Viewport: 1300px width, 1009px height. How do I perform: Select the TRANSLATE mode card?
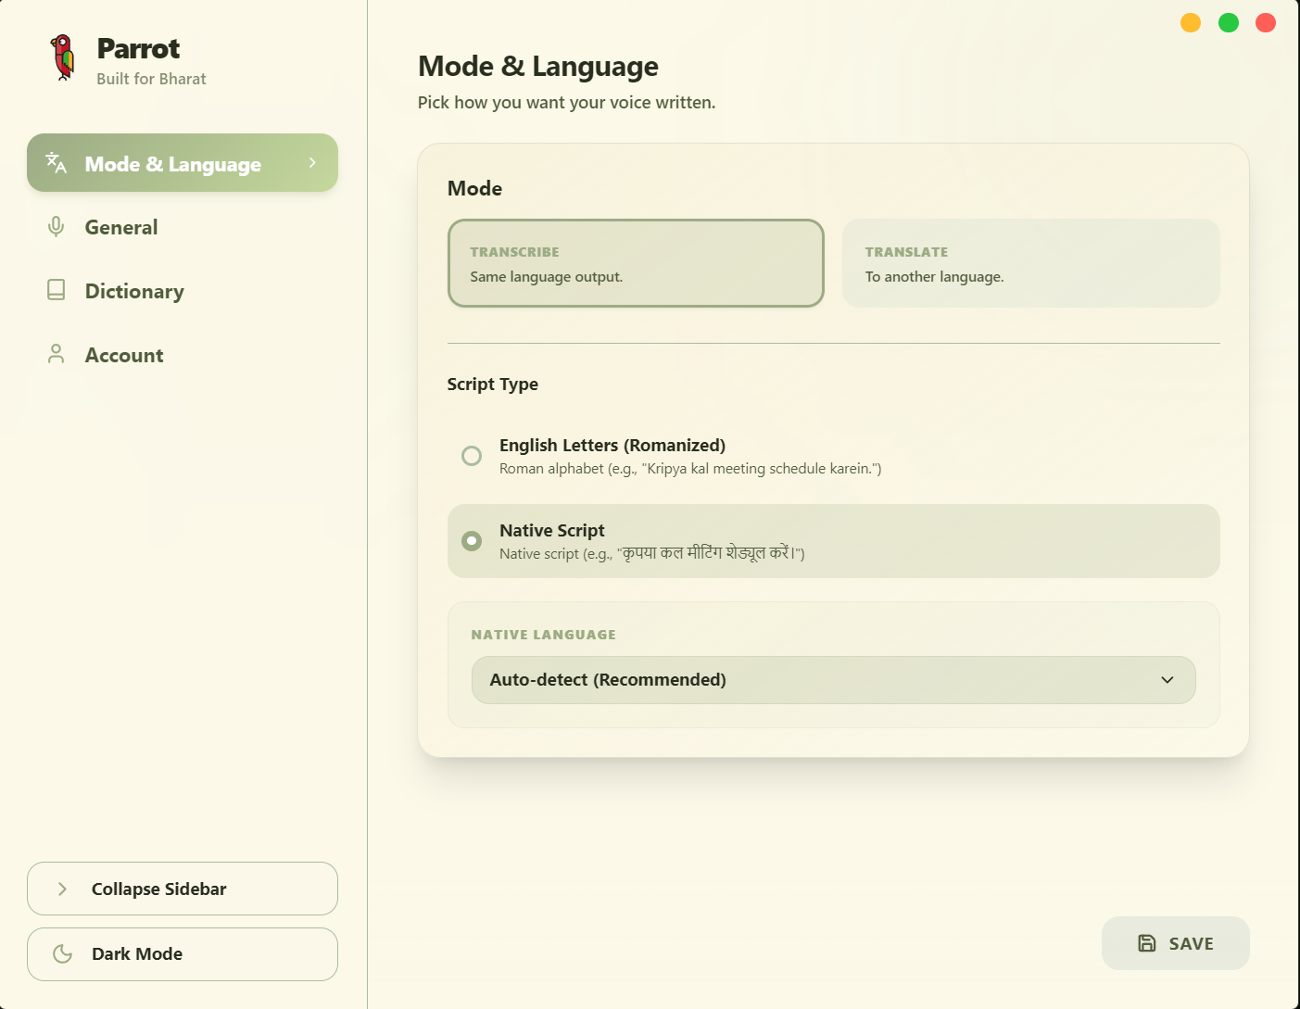[1030, 263]
